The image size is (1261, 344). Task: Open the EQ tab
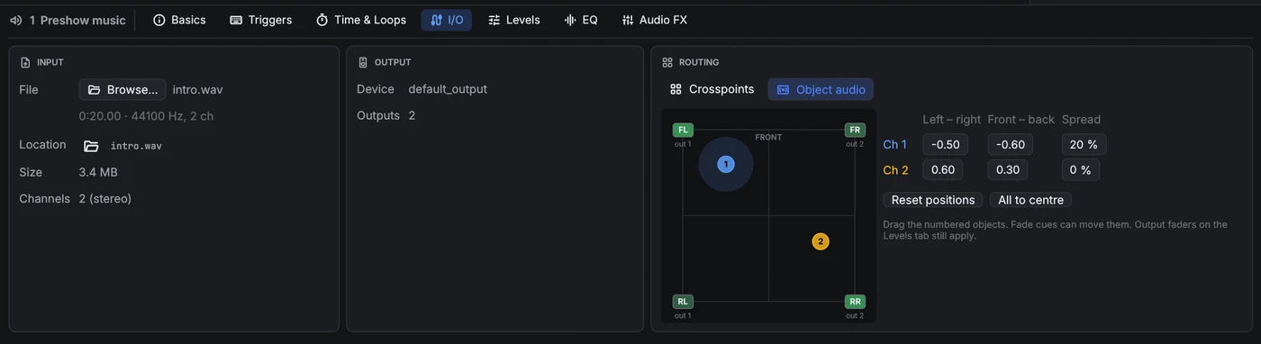pyautogui.click(x=581, y=20)
